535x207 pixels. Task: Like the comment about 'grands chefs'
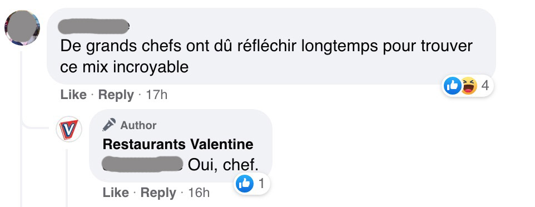tap(73, 95)
